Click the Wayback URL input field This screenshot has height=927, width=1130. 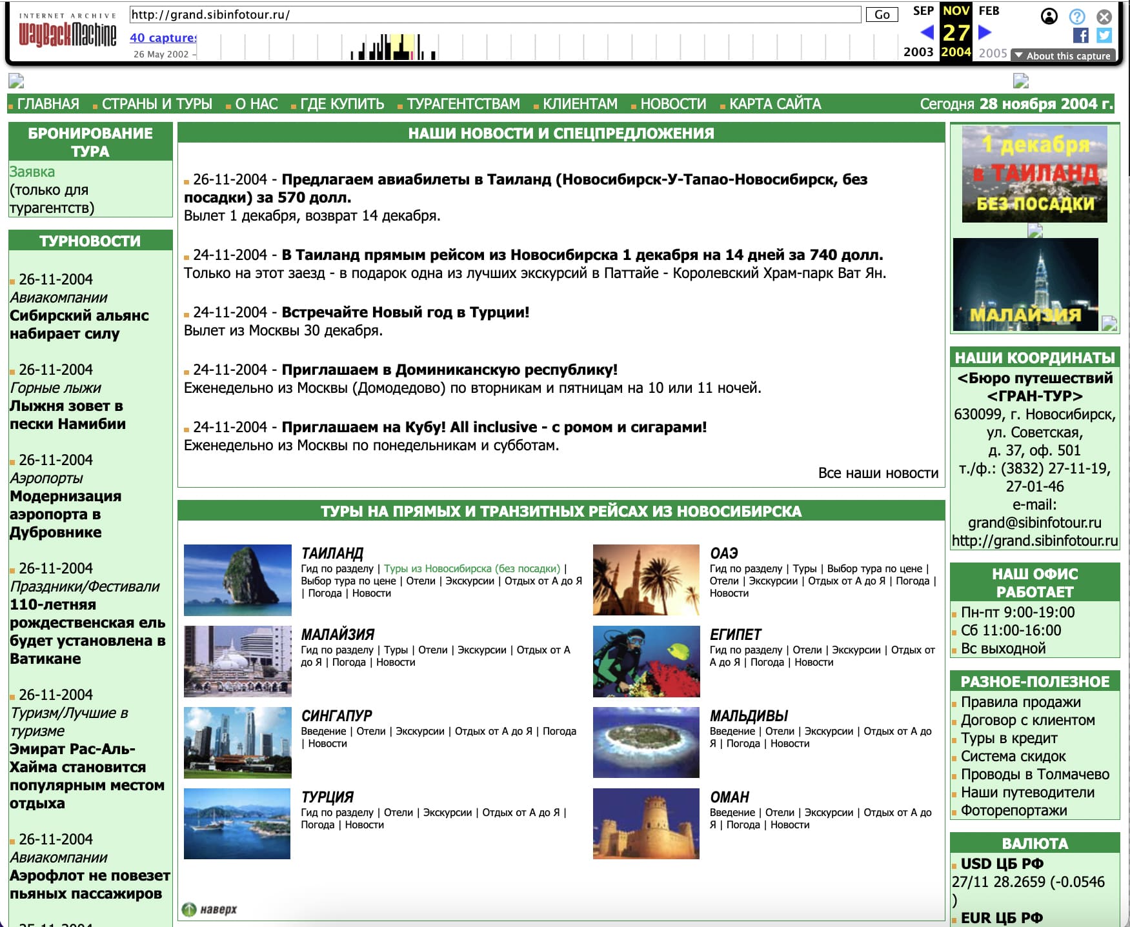[495, 15]
